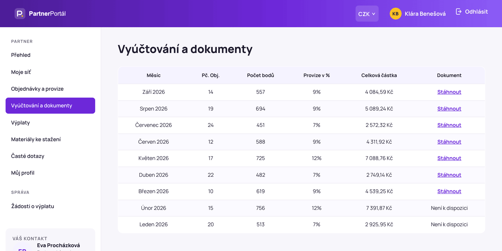This screenshot has width=502, height=251.
Task: Click the PartnerPortál logo icon
Action: tap(20, 14)
